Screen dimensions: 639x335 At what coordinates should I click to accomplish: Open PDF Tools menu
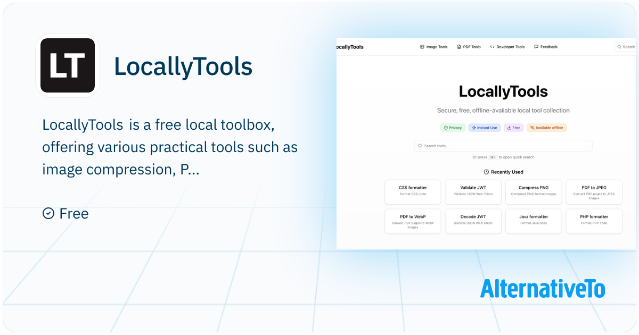(x=469, y=47)
